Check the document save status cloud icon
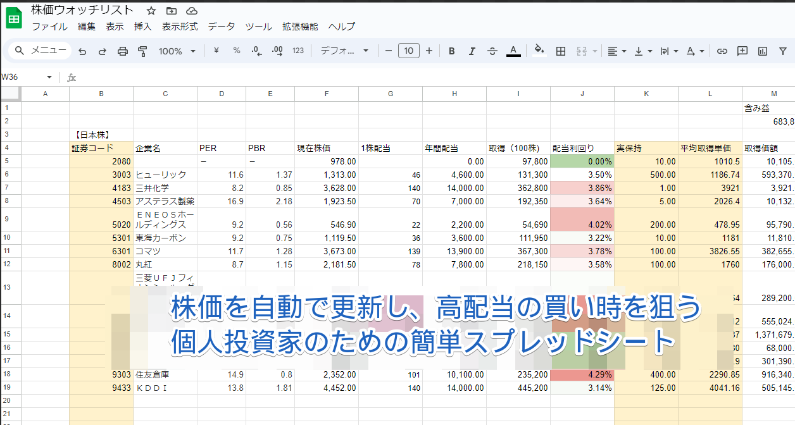 (x=191, y=10)
